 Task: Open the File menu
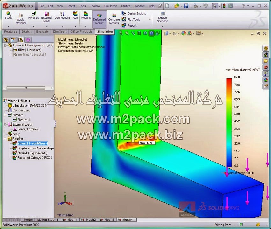pyautogui.click(x=42, y=6)
